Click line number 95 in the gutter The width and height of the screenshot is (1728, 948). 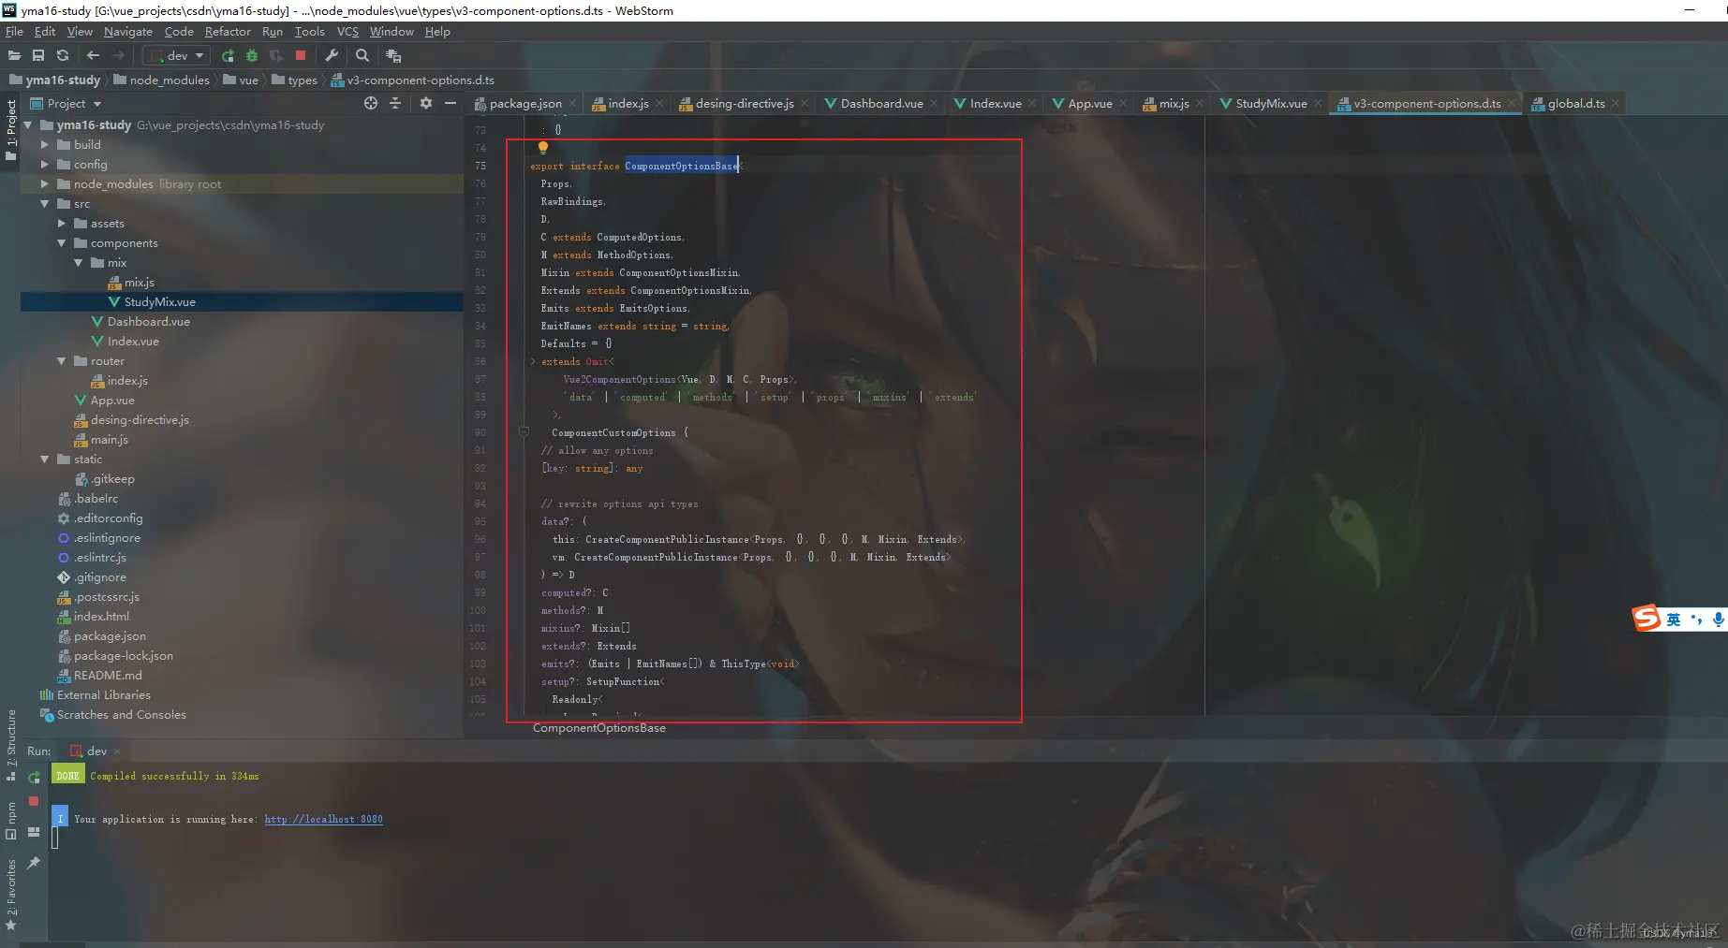(480, 522)
